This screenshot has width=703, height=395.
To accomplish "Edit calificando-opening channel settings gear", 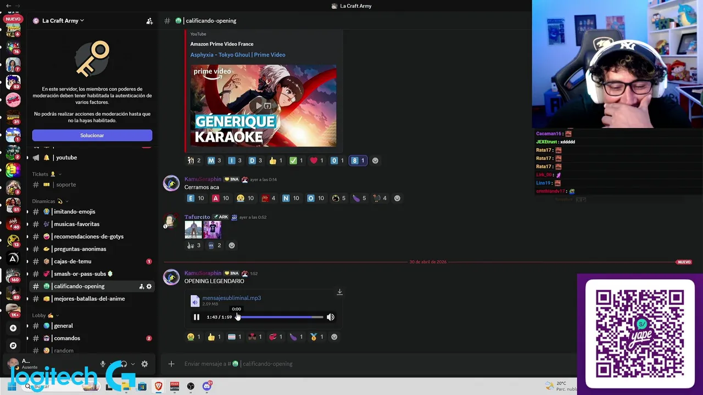I will [149, 286].
